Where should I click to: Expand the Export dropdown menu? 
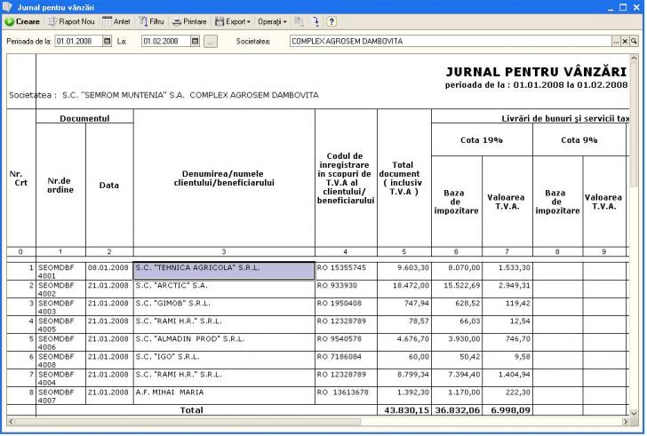point(233,21)
